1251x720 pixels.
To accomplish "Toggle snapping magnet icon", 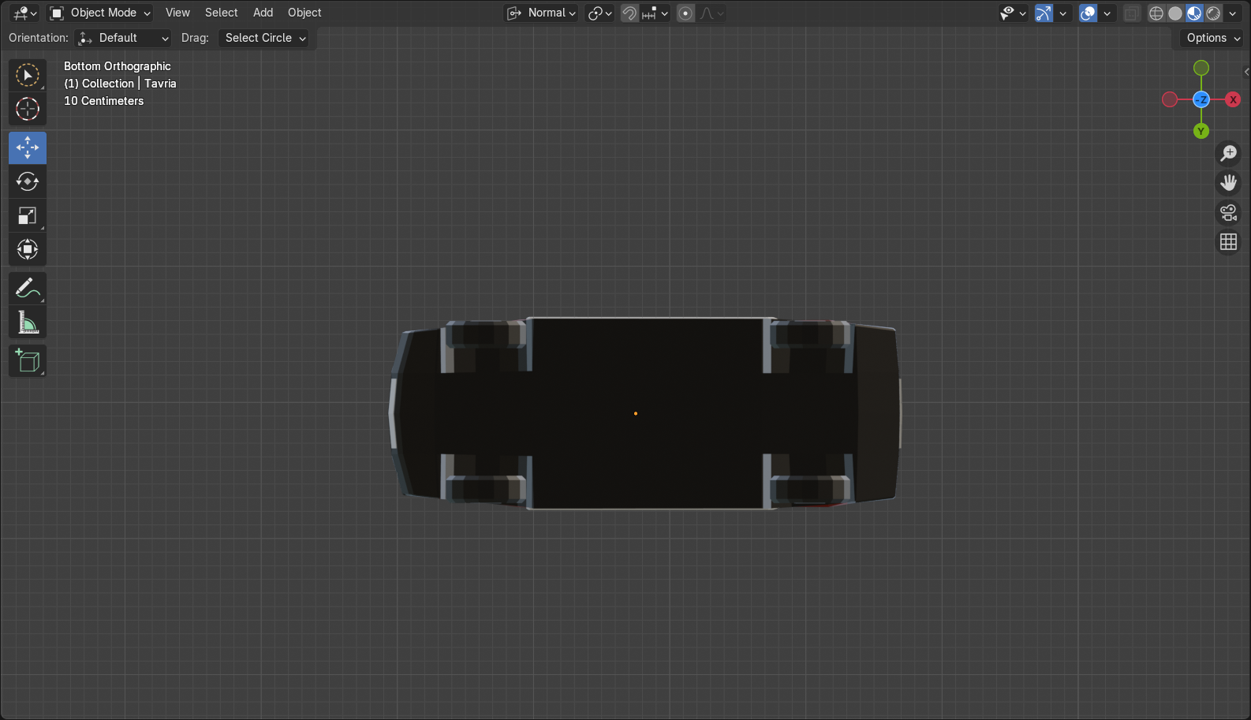I will click(629, 13).
